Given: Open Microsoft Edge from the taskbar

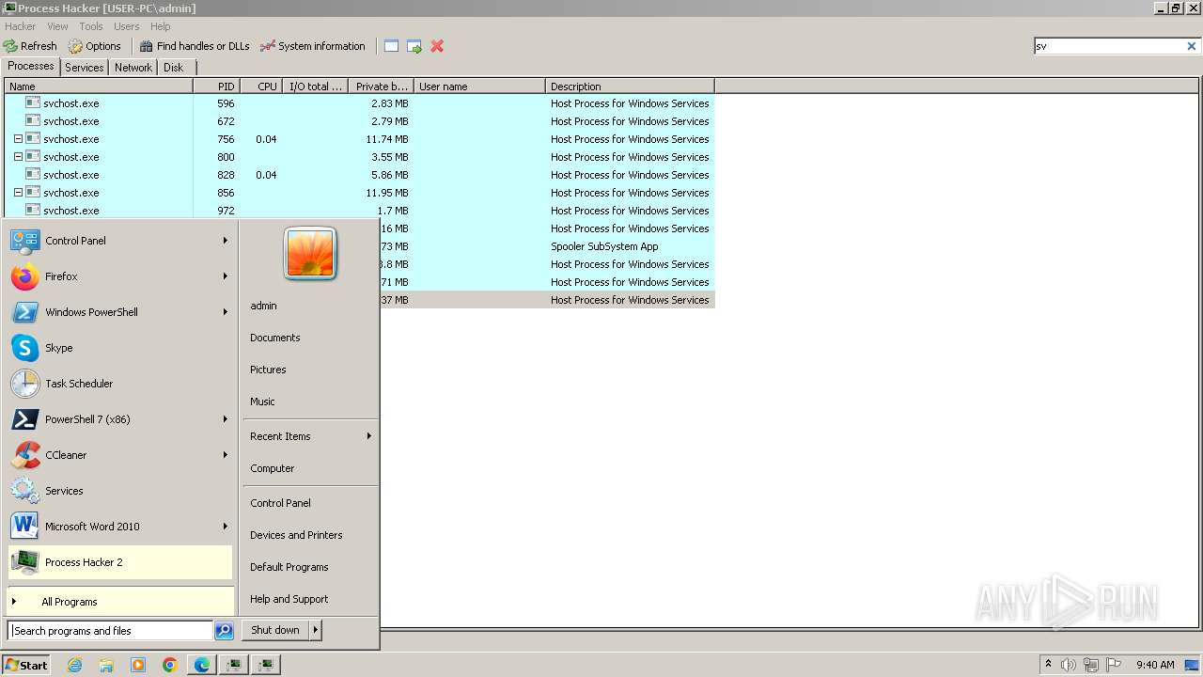Looking at the screenshot, I should pyautogui.click(x=202, y=665).
